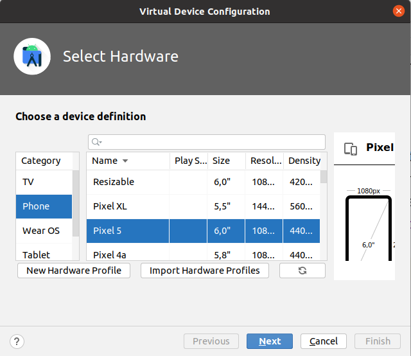
Task: Click the device preview phone-tablet icon
Action: click(x=351, y=149)
